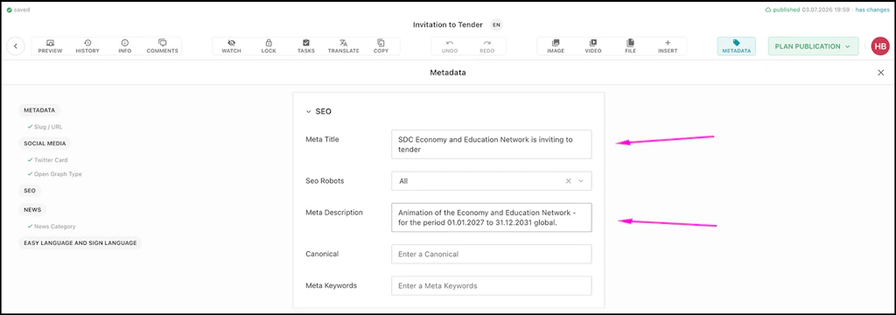
Task: Open the Translate tool
Action: pos(343,46)
